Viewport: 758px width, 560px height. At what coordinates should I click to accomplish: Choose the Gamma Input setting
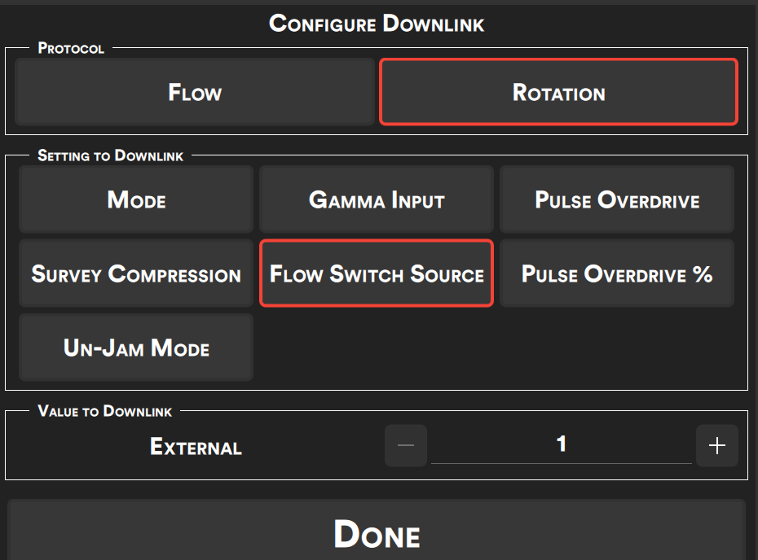point(377,199)
